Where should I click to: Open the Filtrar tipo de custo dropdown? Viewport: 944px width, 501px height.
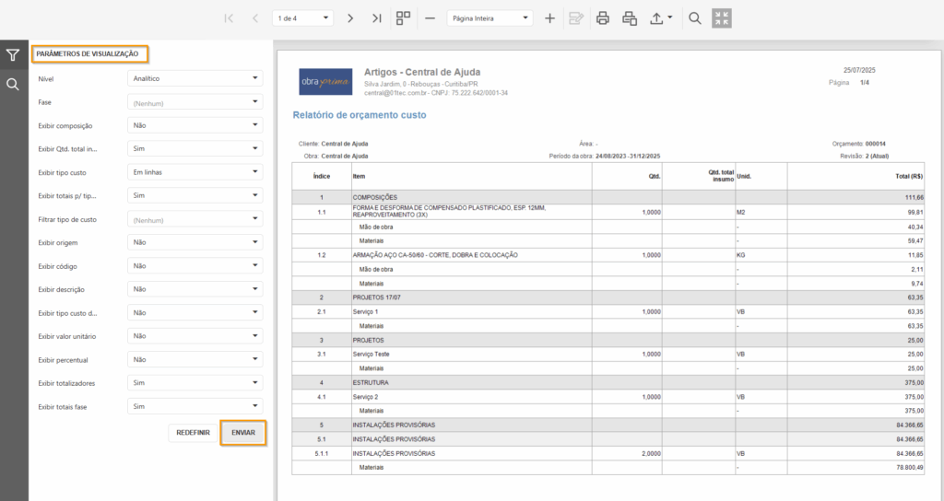click(195, 219)
